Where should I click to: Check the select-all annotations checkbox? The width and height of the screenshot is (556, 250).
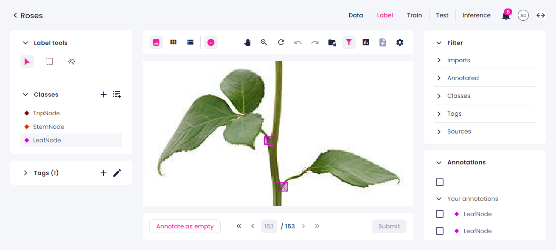click(440, 182)
